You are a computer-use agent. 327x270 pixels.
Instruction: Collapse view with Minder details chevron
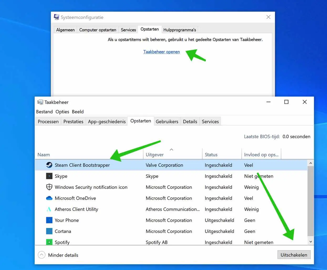pyautogui.click(x=41, y=255)
